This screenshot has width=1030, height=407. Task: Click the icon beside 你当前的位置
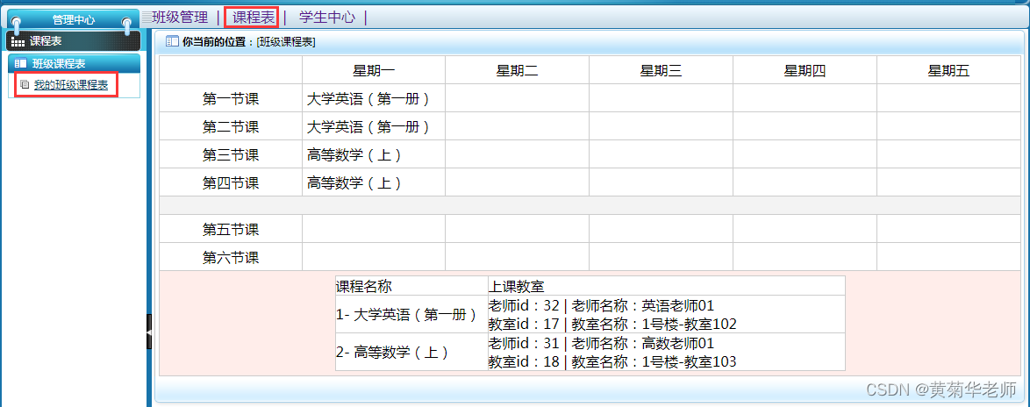point(171,42)
